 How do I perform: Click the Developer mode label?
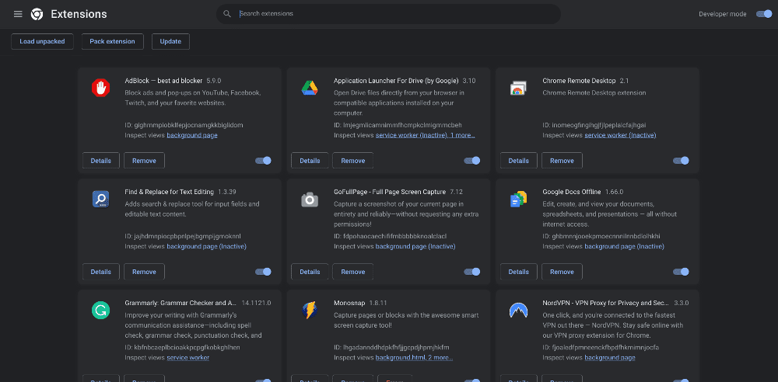(723, 14)
